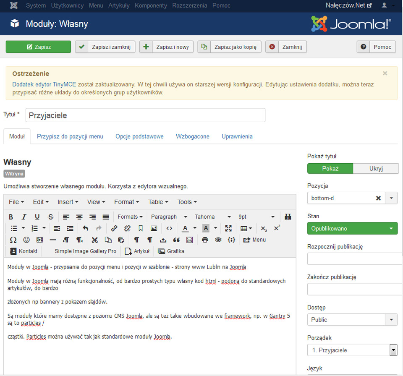Viewport: 403px width, 376px height.
Task: Open the Paragraph block format dropdown
Action: pyautogui.click(x=169, y=217)
